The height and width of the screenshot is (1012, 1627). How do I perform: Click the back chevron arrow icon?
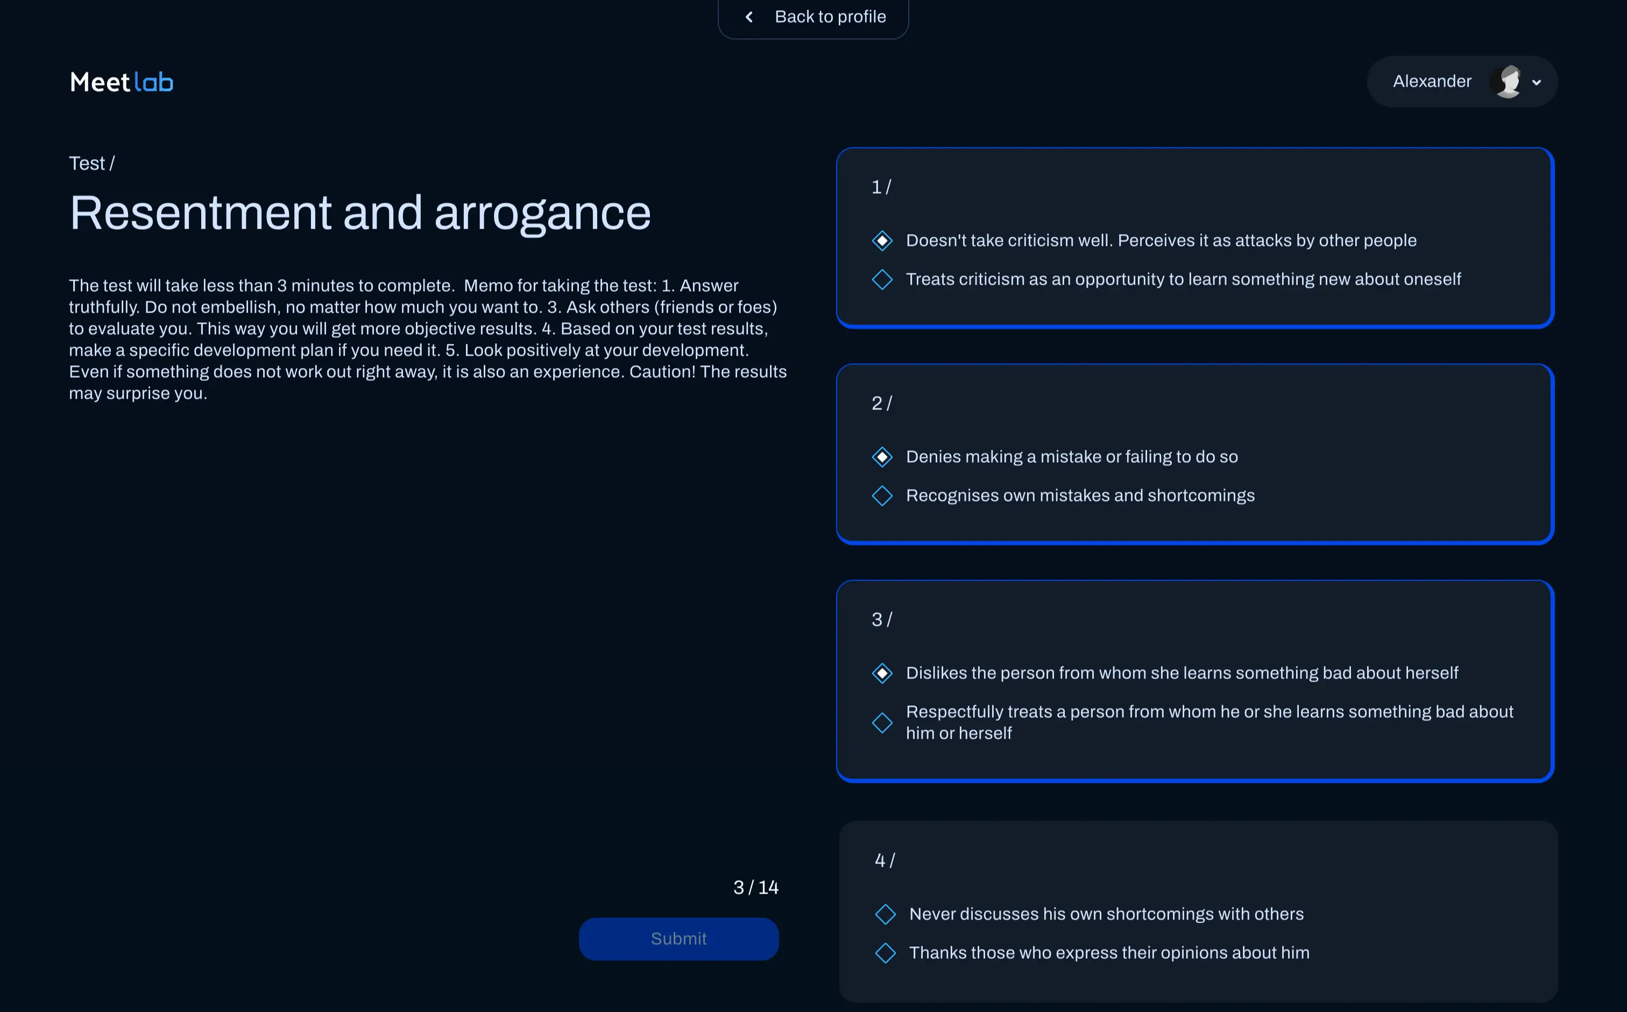pyautogui.click(x=749, y=17)
